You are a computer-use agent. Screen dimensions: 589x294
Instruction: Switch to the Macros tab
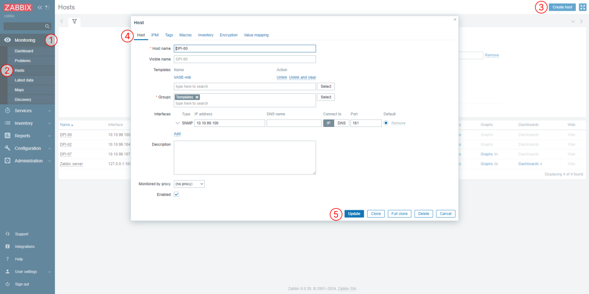185,35
